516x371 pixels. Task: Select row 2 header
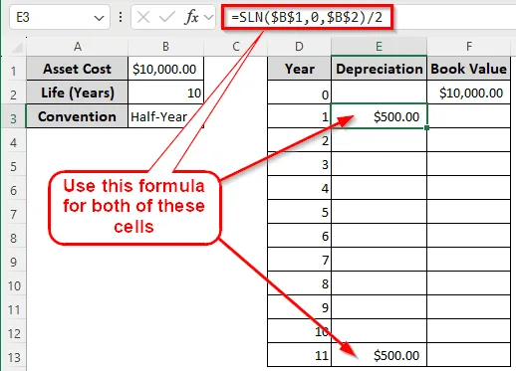(x=13, y=93)
